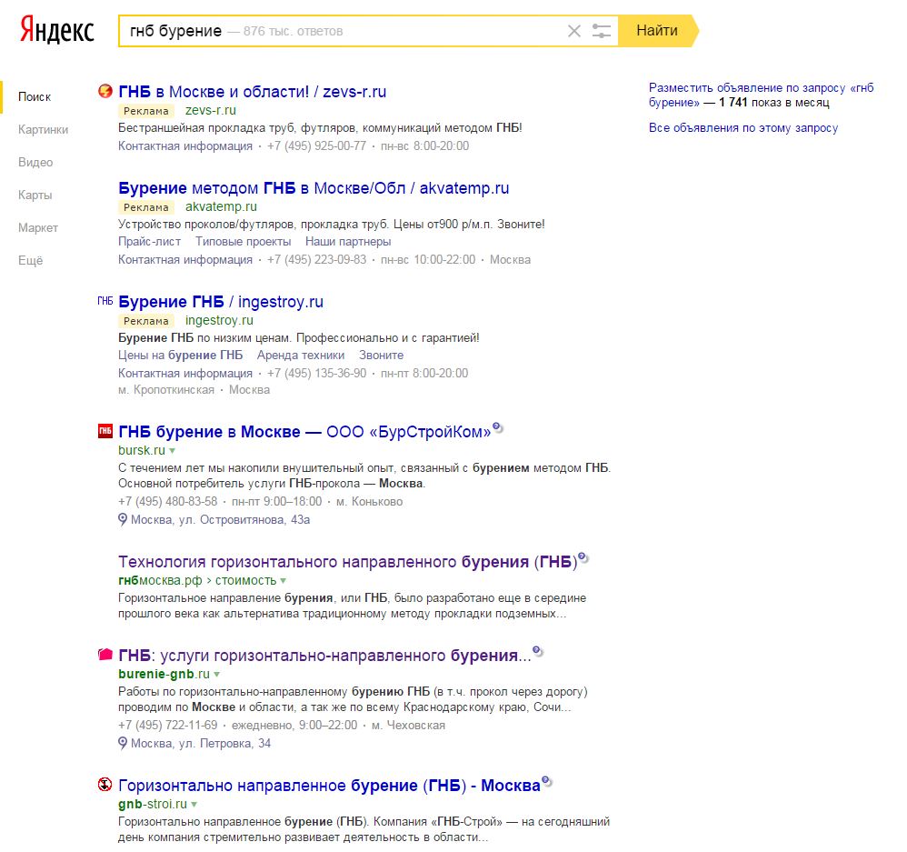This screenshot has height=852, width=907.
Task: Open the Ещё menu
Action: pyautogui.click(x=31, y=260)
